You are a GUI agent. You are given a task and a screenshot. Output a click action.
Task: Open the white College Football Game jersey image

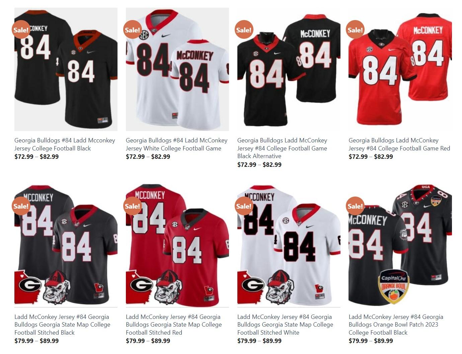tap(177, 69)
